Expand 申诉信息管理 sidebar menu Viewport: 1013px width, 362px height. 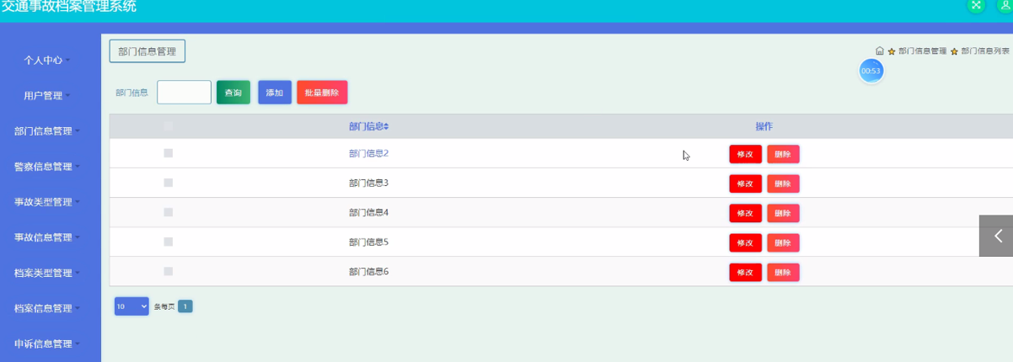pyautogui.click(x=47, y=344)
